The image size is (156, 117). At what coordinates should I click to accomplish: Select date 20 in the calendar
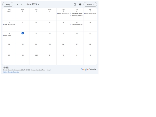(77, 33)
